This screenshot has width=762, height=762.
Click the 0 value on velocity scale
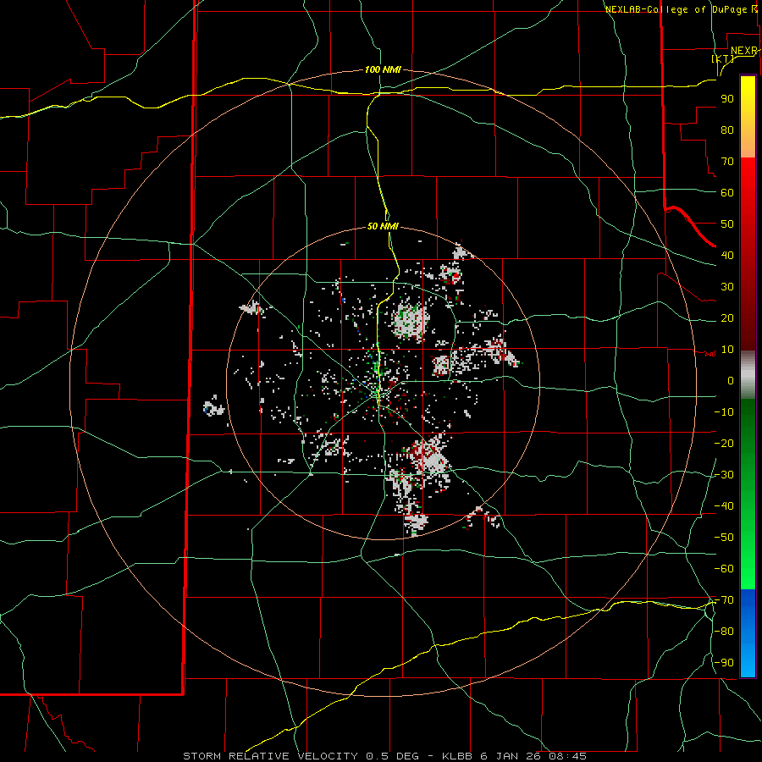point(731,381)
